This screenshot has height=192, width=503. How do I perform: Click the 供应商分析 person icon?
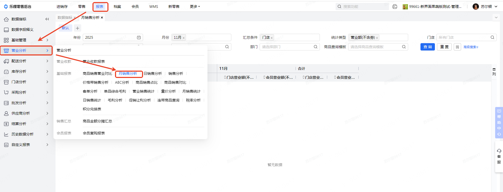[6, 113]
